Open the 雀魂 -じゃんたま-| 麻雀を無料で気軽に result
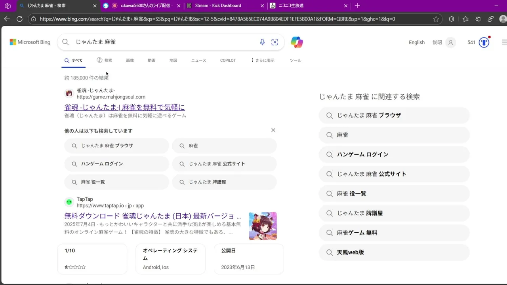Viewport: 507px width, 285px height. click(124, 107)
